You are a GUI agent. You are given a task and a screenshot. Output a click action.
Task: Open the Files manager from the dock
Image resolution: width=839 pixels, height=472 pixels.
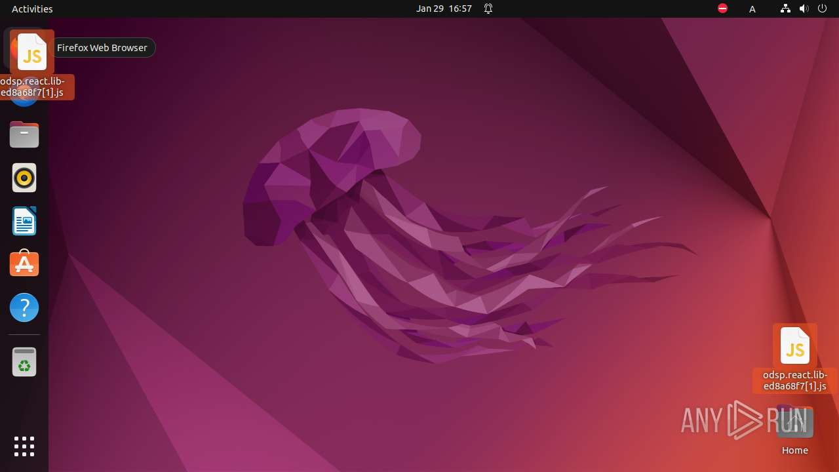tap(24, 134)
